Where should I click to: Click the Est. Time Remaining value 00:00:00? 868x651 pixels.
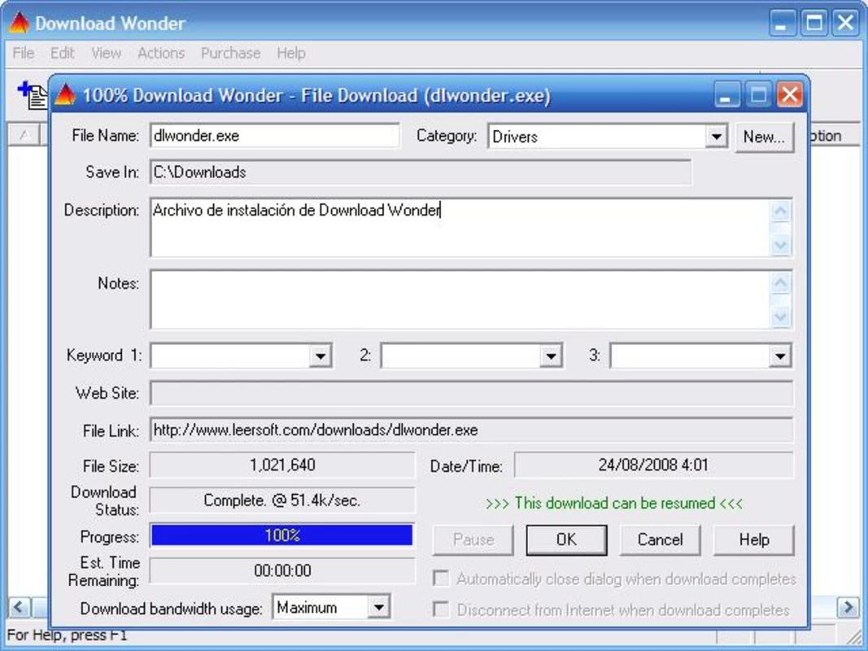pos(282,570)
